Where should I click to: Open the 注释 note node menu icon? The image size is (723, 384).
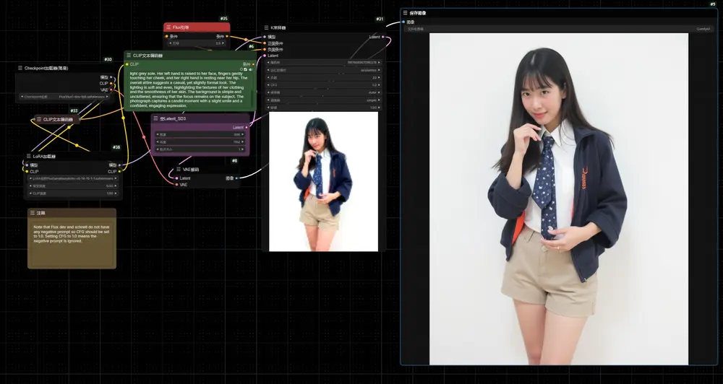click(33, 213)
